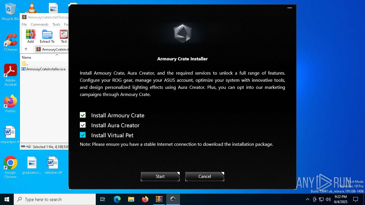This screenshot has height=205, width=365.
Task: Toggle Install Aura Creator checkbox
Action: [83, 125]
